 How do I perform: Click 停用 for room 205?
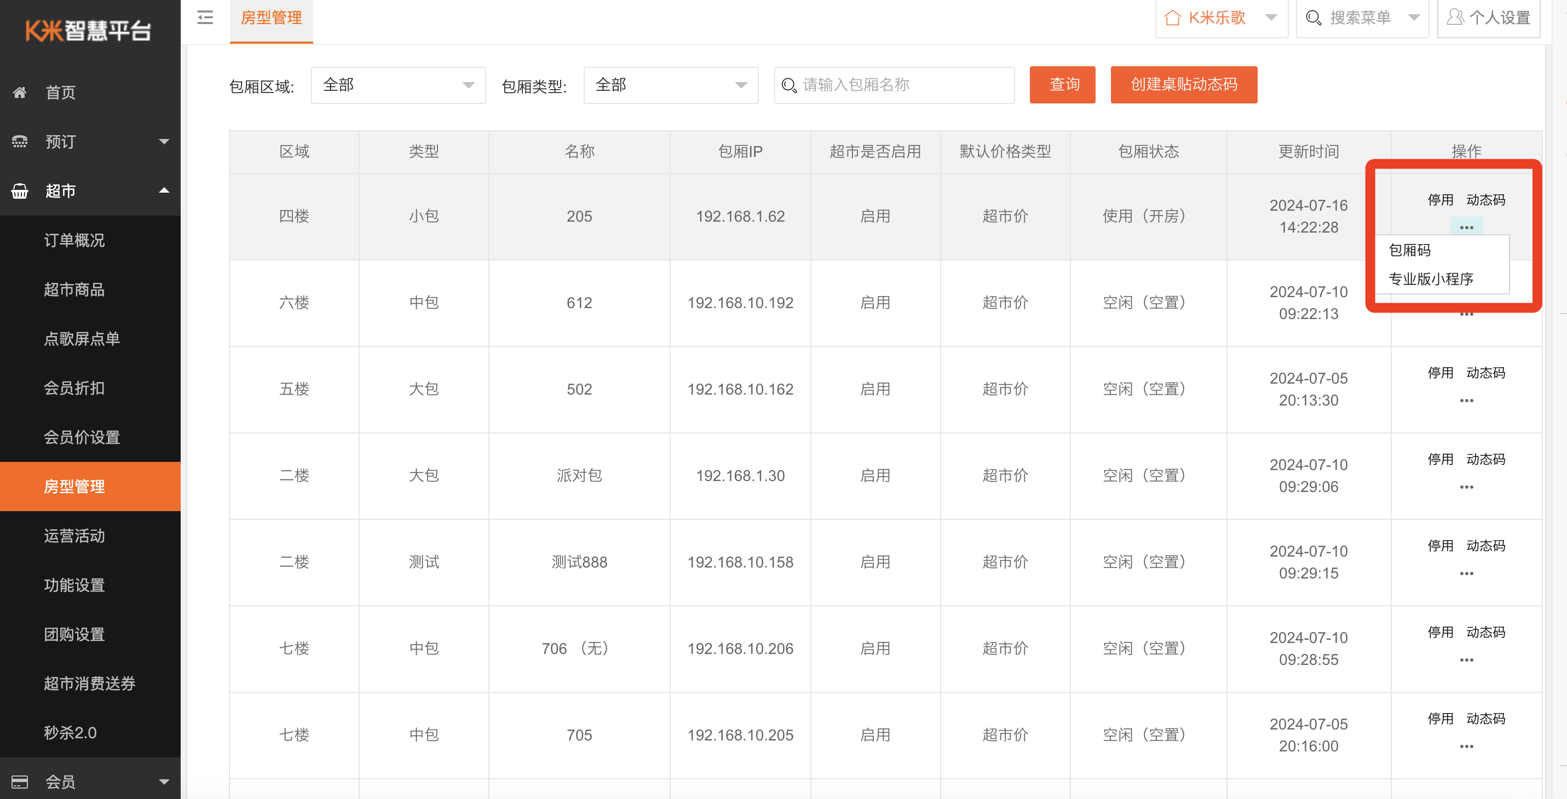click(x=1440, y=200)
